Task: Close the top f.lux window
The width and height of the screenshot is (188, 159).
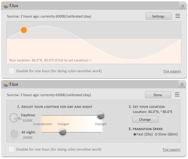Action: [x=183, y=6]
